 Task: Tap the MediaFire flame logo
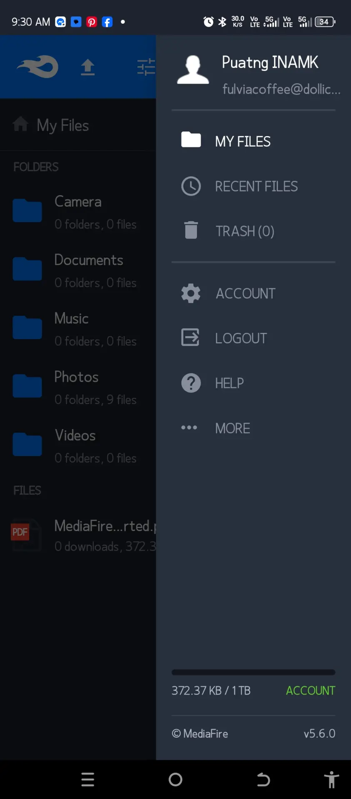pos(37,67)
